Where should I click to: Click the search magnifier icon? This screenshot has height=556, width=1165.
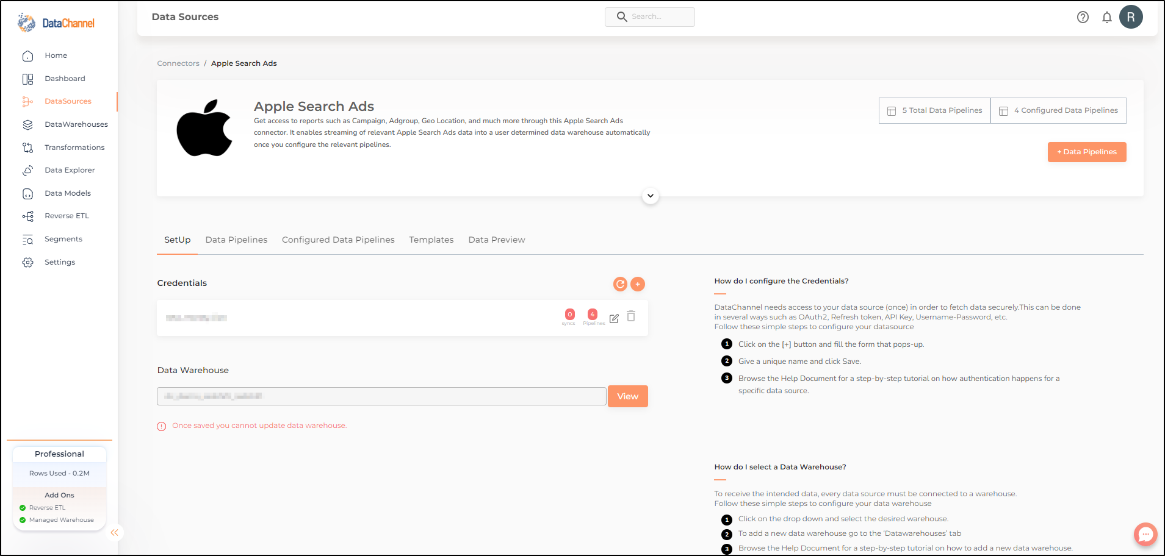tap(622, 17)
